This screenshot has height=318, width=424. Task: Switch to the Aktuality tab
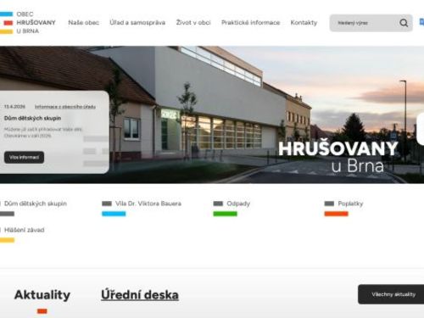coord(42,295)
